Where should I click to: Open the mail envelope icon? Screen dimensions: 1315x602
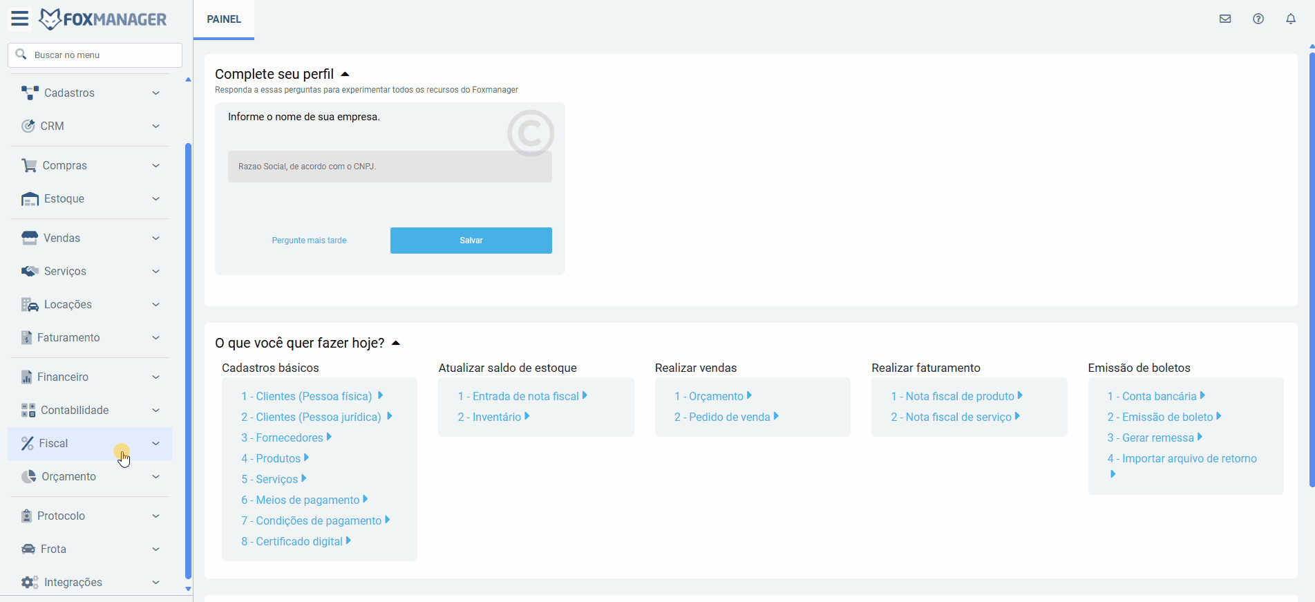pos(1224,19)
